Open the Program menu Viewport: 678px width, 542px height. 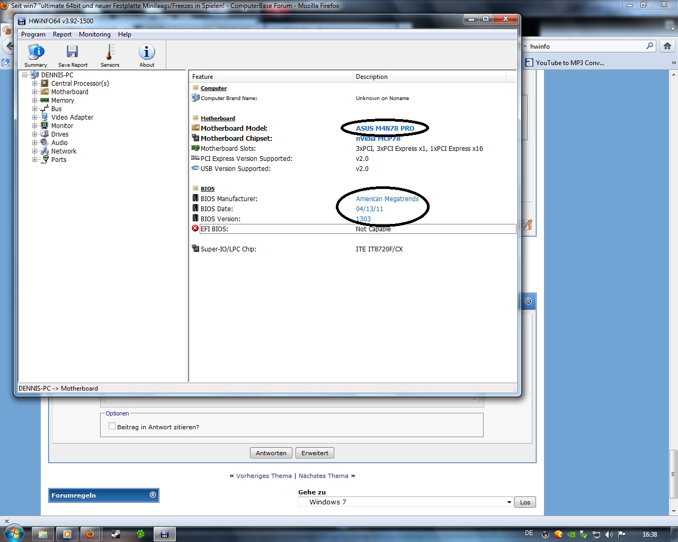tap(33, 34)
